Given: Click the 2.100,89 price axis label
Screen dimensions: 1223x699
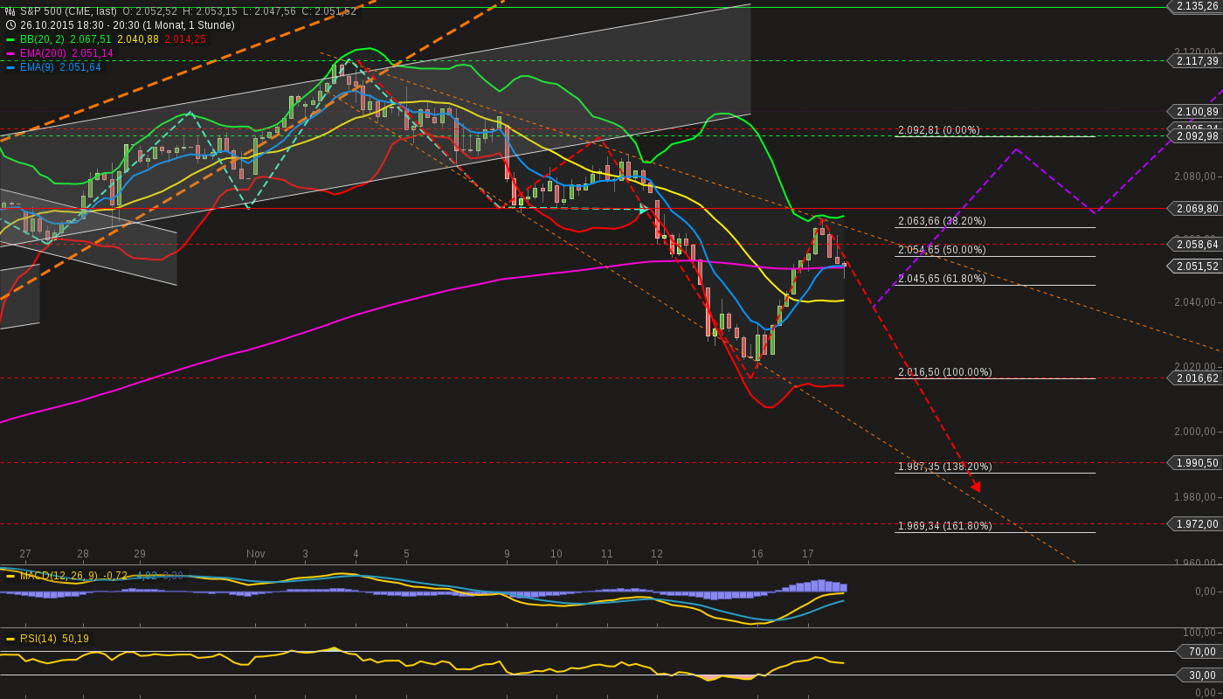Looking at the screenshot, I should click(1193, 112).
